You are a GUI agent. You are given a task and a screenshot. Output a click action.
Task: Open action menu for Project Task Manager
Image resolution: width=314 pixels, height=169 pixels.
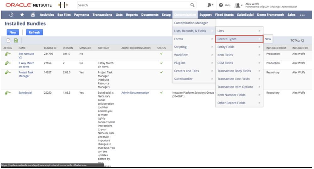tap(8, 72)
